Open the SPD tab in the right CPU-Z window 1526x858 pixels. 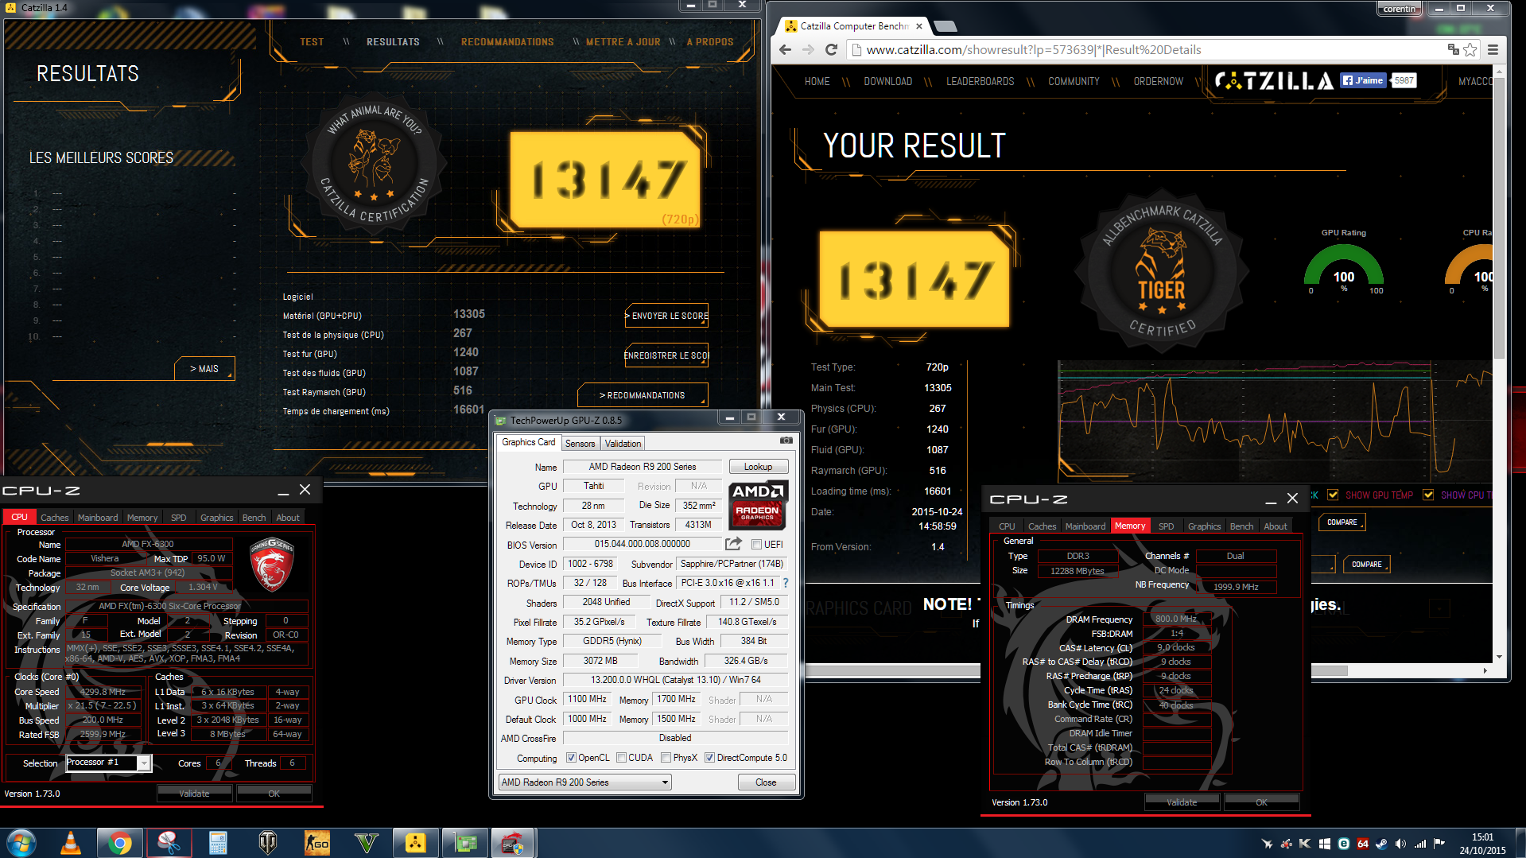click(x=1166, y=526)
